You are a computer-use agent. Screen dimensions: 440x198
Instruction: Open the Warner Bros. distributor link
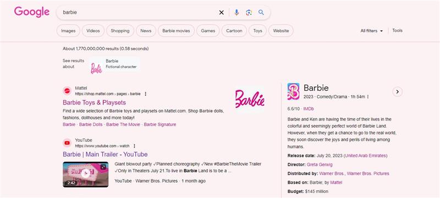pos(332,174)
